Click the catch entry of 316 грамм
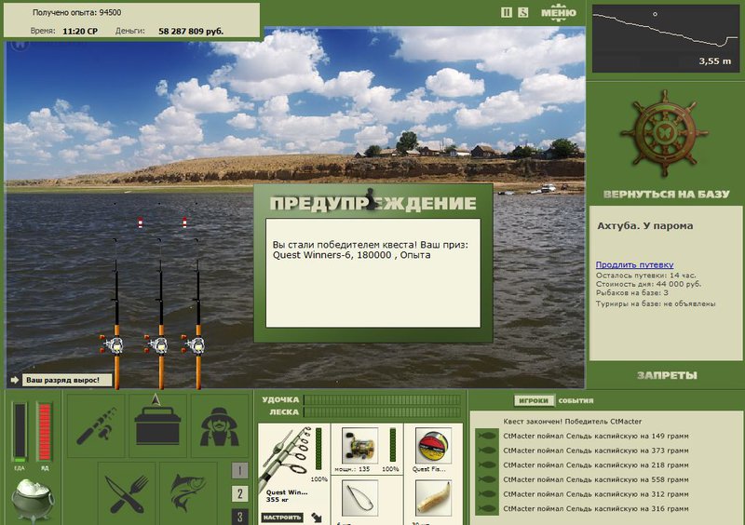745x525 pixels. (596, 508)
